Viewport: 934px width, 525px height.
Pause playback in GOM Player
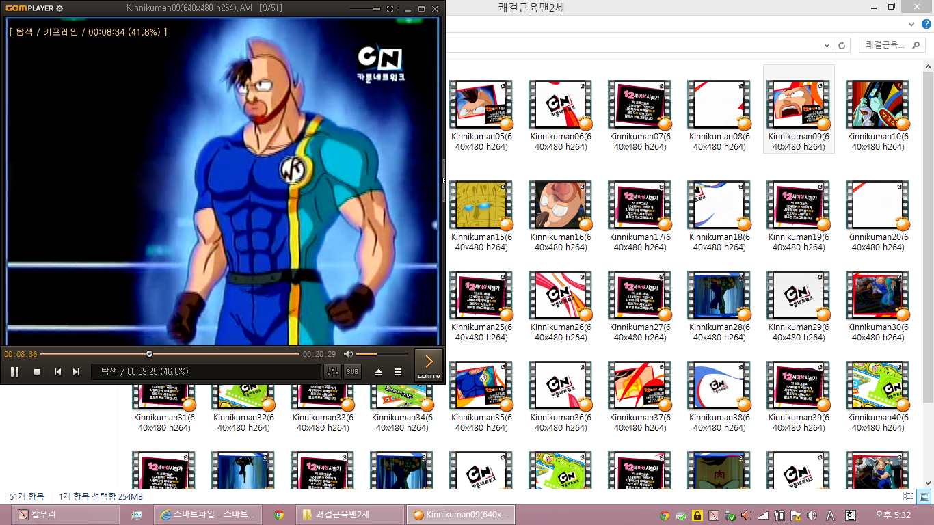click(14, 372)
